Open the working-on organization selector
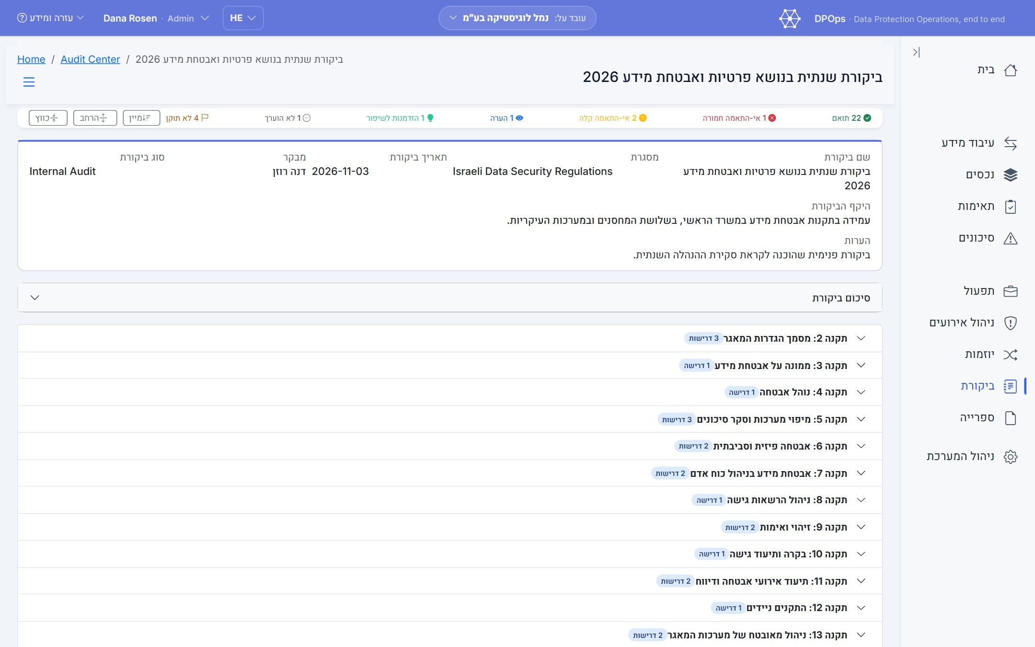 pos(517,18)
